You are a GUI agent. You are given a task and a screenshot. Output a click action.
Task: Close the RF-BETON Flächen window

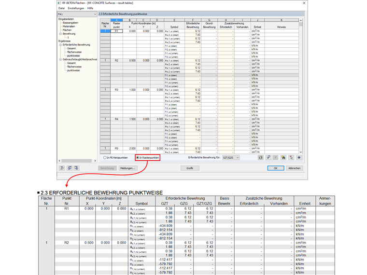(x=304, y=3)
